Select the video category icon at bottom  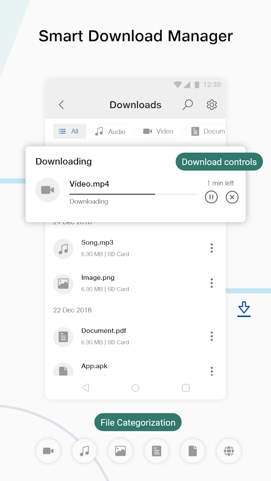pos(48,451)
